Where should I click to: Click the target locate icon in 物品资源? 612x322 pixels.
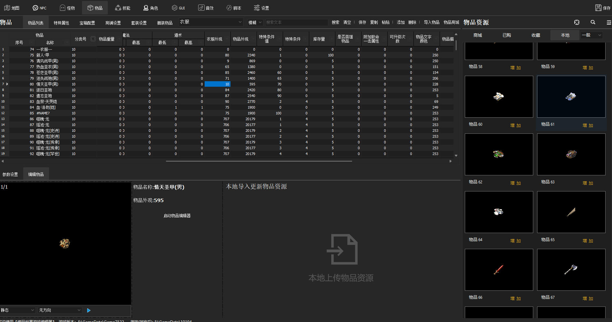pos(577,22)
